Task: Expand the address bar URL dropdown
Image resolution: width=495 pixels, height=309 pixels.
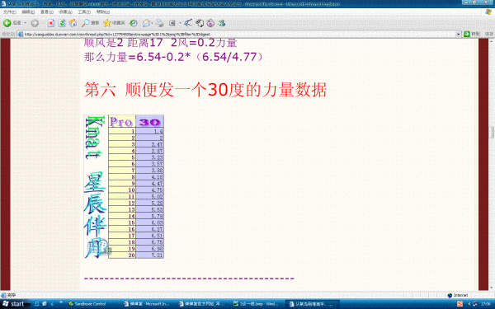Action: coord(458,34)
